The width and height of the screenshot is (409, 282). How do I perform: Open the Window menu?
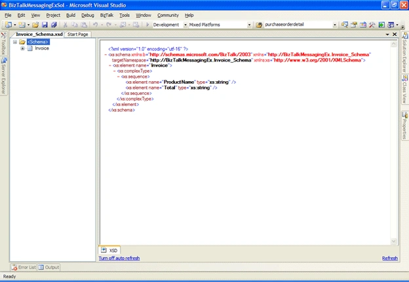tap(144, 15)
